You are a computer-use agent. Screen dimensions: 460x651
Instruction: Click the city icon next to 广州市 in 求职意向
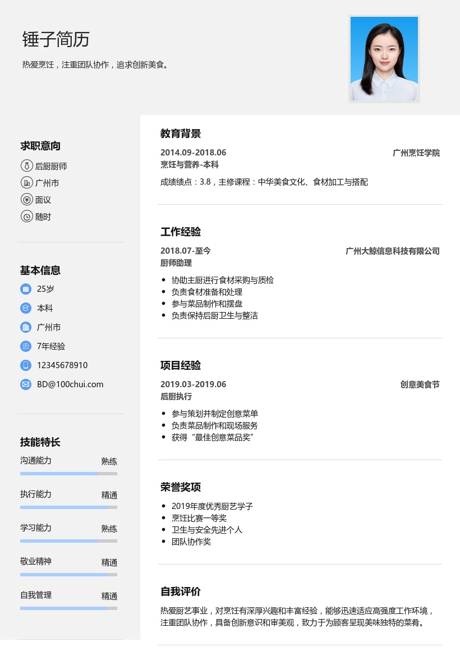[27, 183]
